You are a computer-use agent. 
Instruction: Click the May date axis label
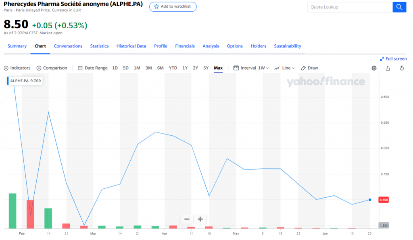click(236, 234)
